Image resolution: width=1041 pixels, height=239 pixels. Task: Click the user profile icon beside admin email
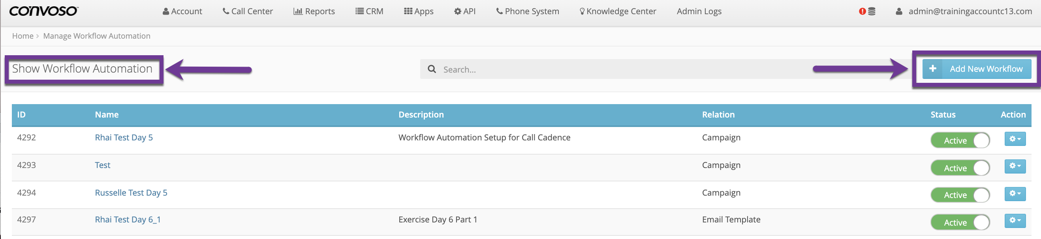click(899, 11)
